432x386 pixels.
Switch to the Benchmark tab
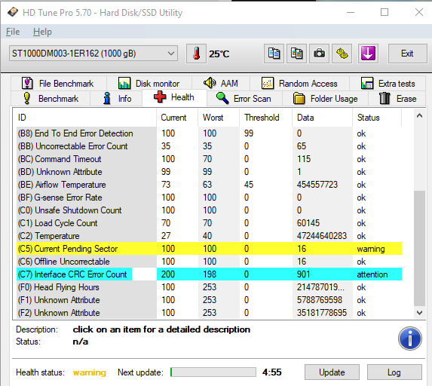(x=51, y=98)
